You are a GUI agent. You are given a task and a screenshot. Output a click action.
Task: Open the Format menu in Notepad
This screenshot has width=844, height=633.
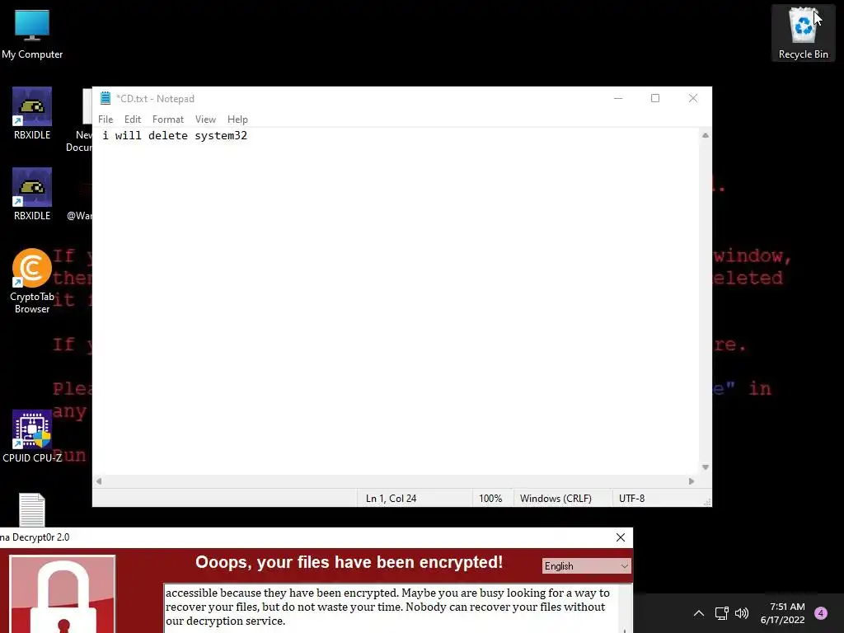[x=168, y=120]
